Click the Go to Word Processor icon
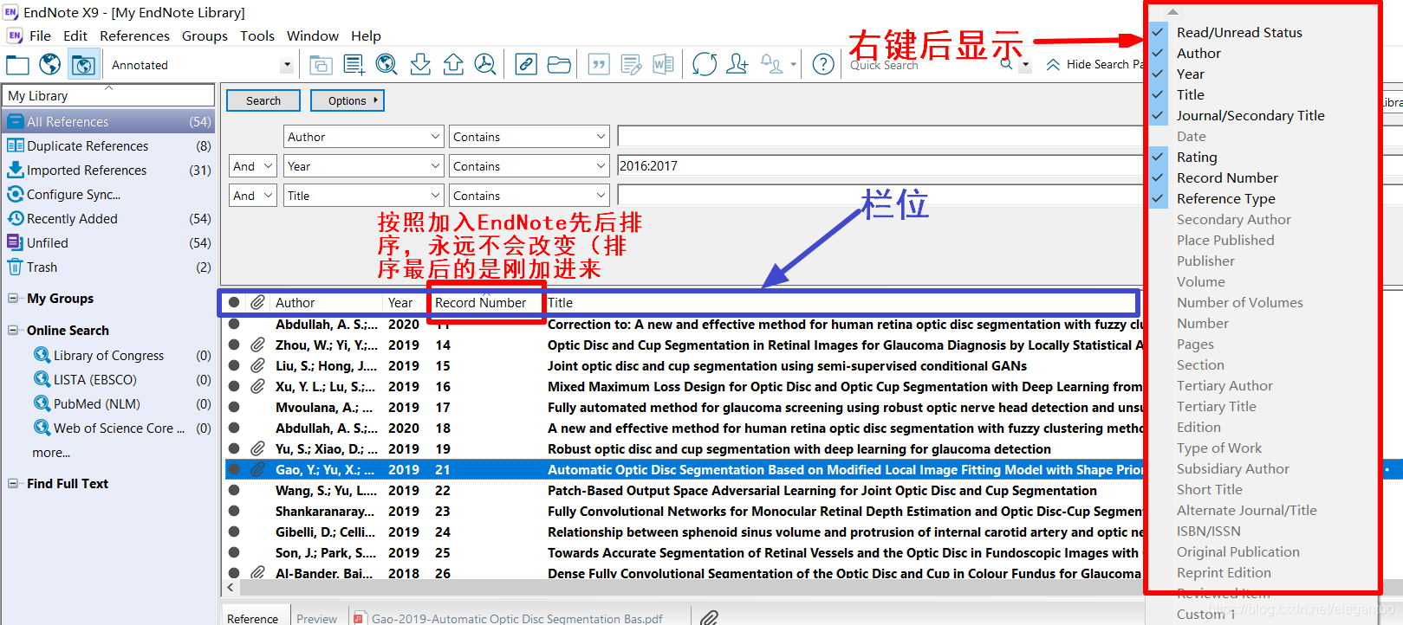This screenshot has width=1403, height=625. (x=664, y=65)
